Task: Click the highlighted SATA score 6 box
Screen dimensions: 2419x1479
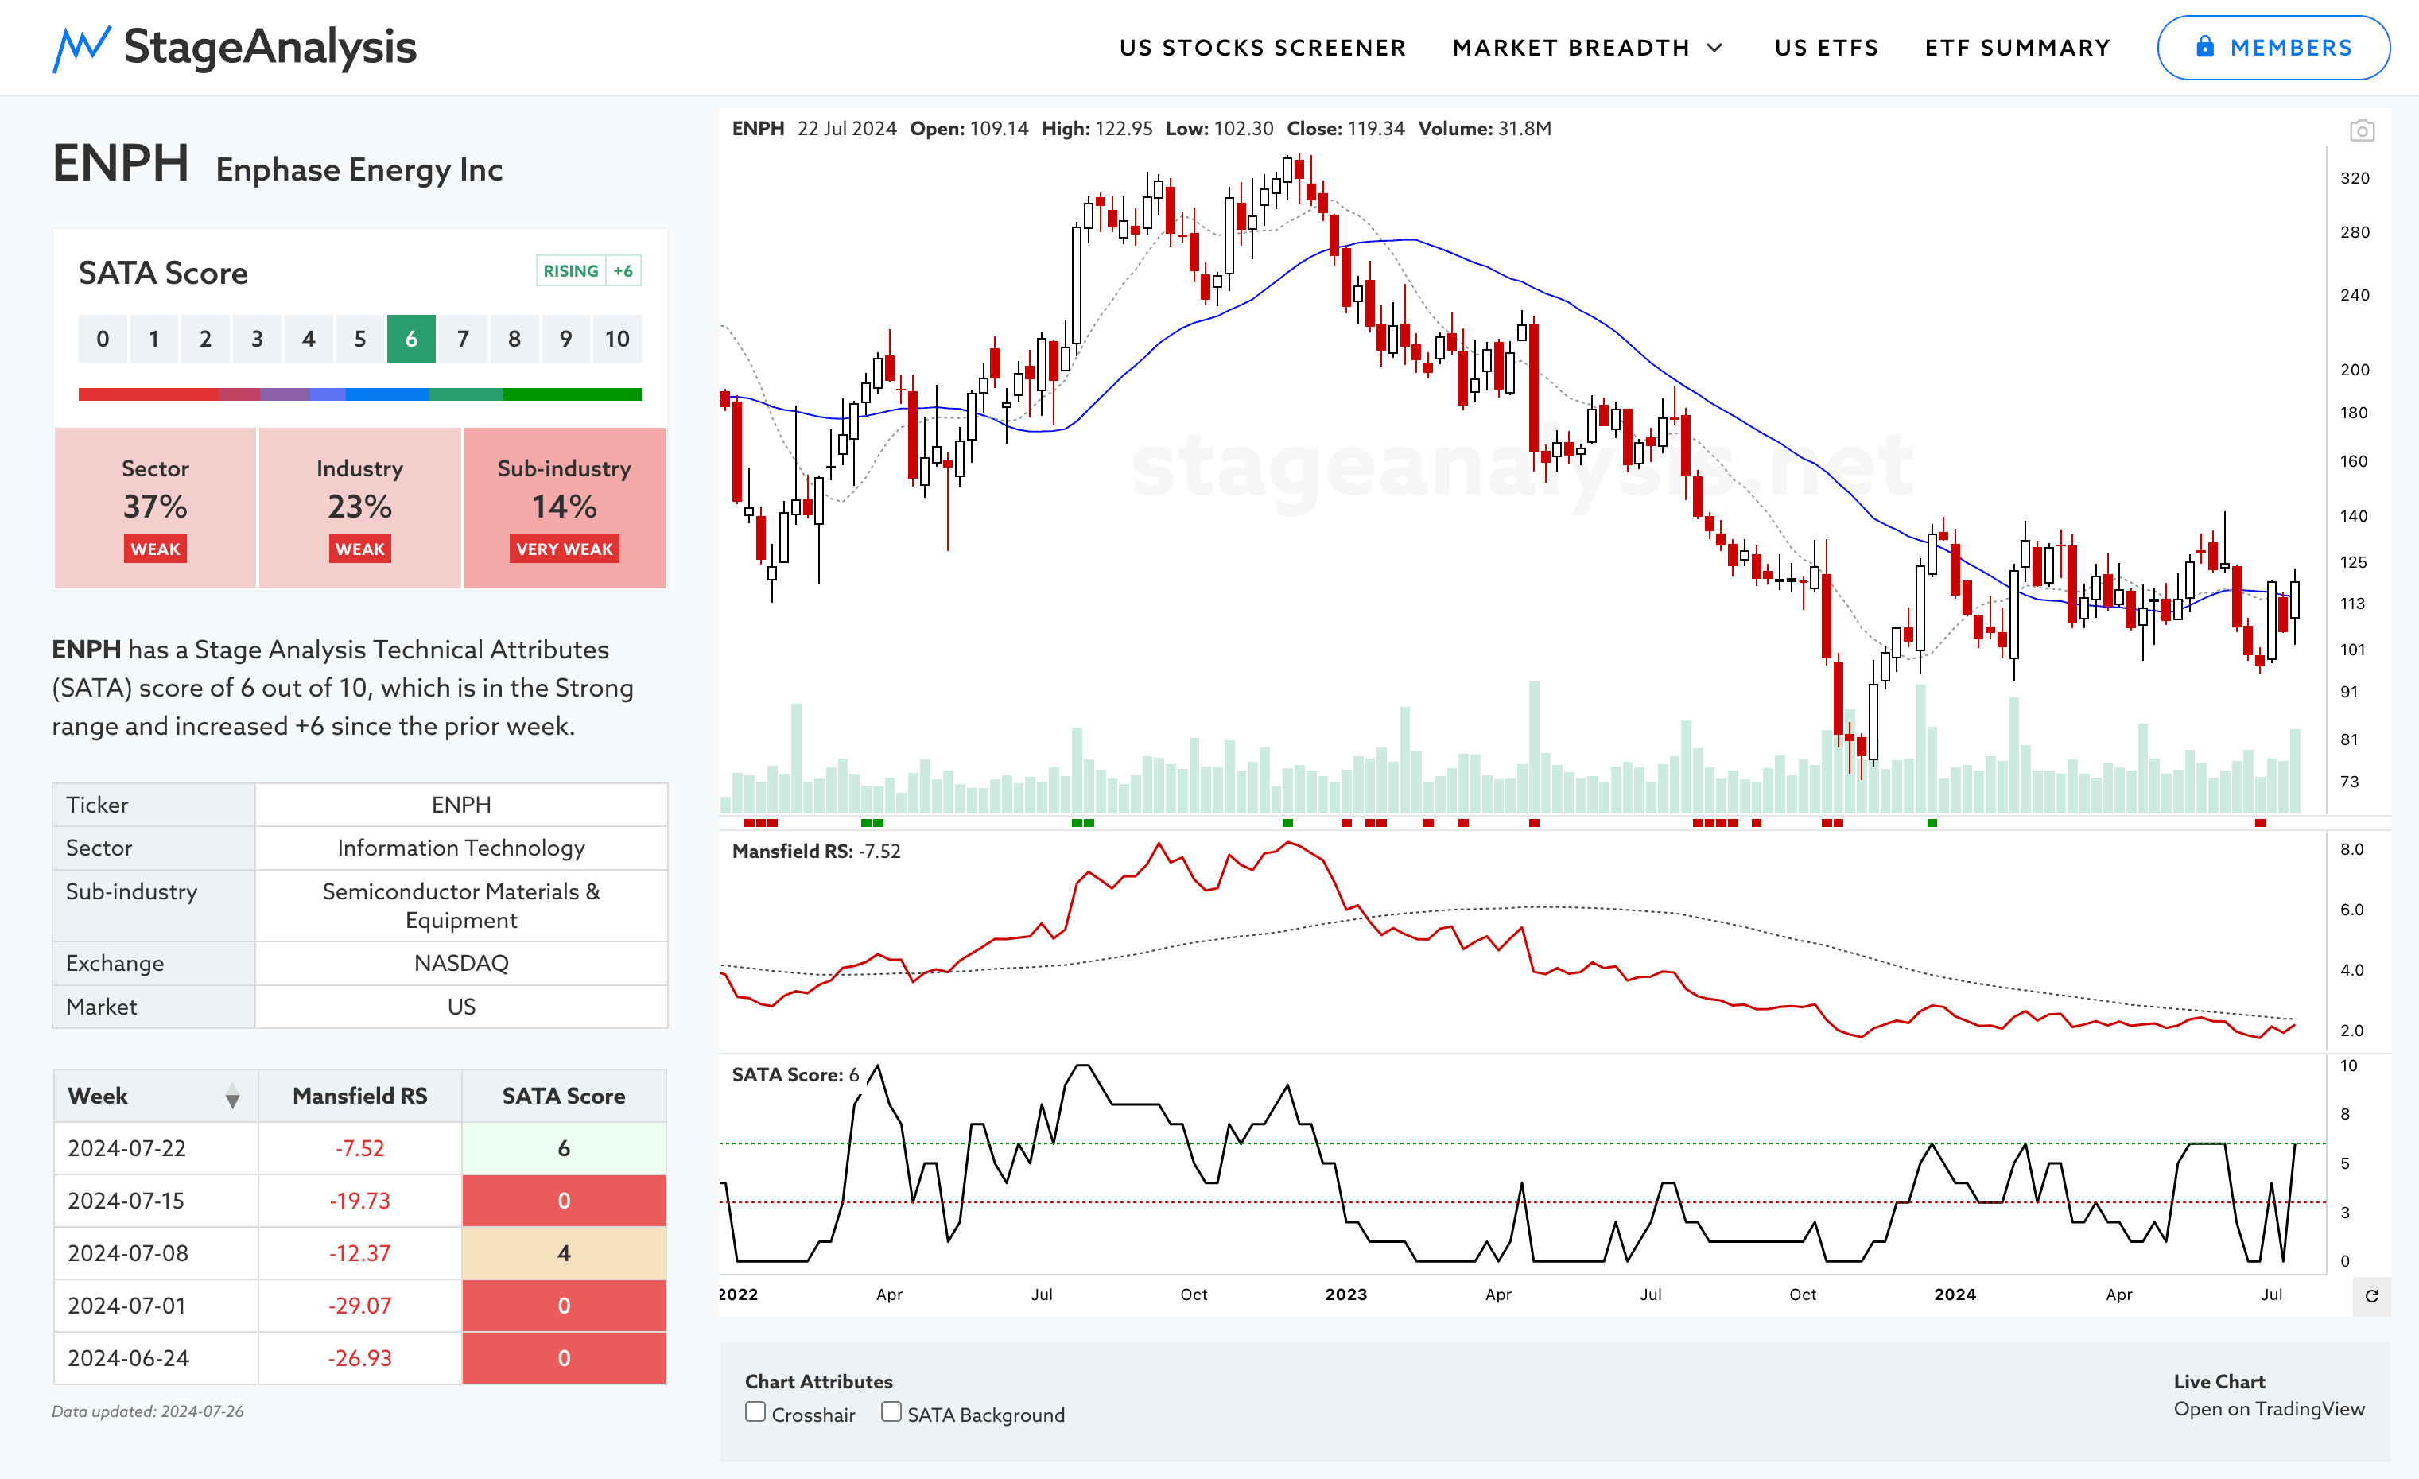Action: click(411, 339)
